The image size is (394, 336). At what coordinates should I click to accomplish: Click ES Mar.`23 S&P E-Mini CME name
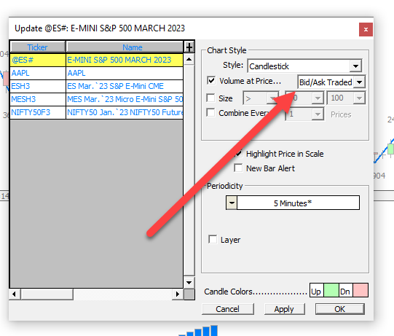pos(125,86)
